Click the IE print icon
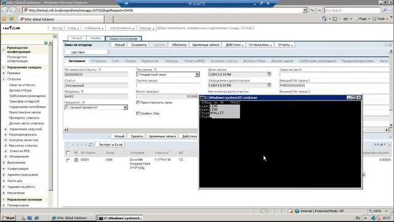The width and height of the screenshot is (394, 222). [x=346, y=19]
